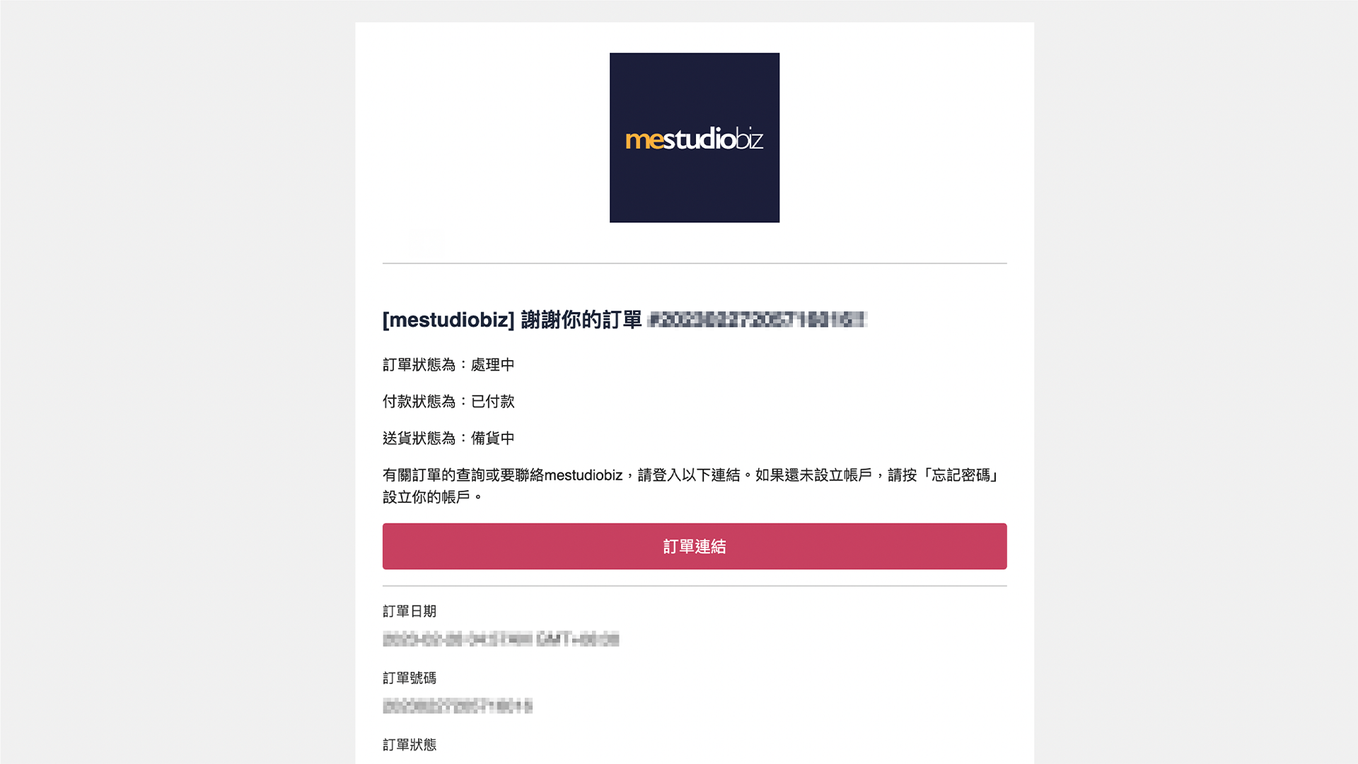
Task: Click the word mestudiobiz in the paragraph
Action: click(584, 475)
